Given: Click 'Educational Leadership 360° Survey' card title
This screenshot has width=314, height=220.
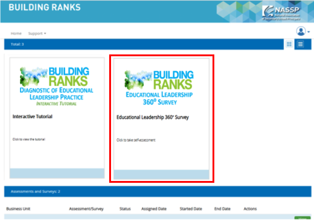Looking at the screenshot, I should (x=153, y=117).
